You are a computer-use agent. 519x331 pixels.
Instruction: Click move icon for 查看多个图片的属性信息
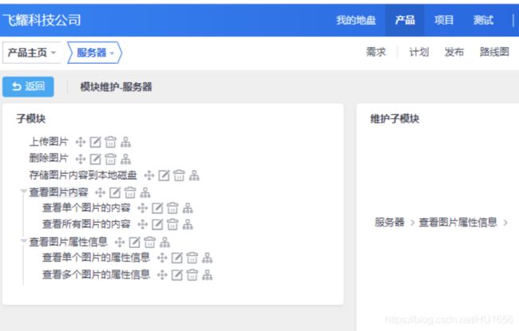[162, 275]
